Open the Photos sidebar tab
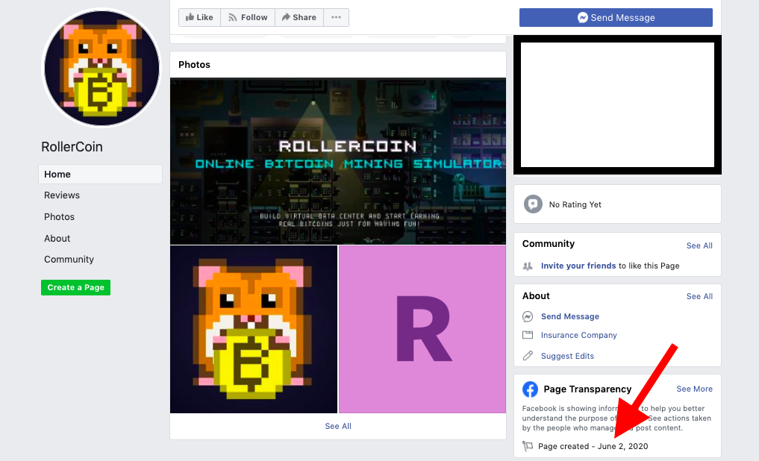 click(x=59, y=217)
